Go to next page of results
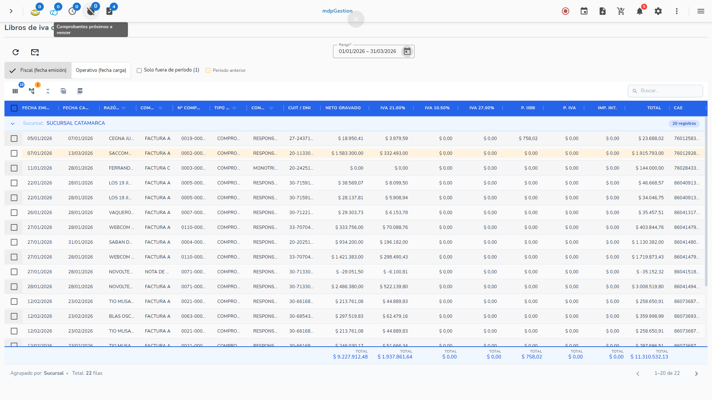Screen dimensions: 712x400 coord(696,374)
